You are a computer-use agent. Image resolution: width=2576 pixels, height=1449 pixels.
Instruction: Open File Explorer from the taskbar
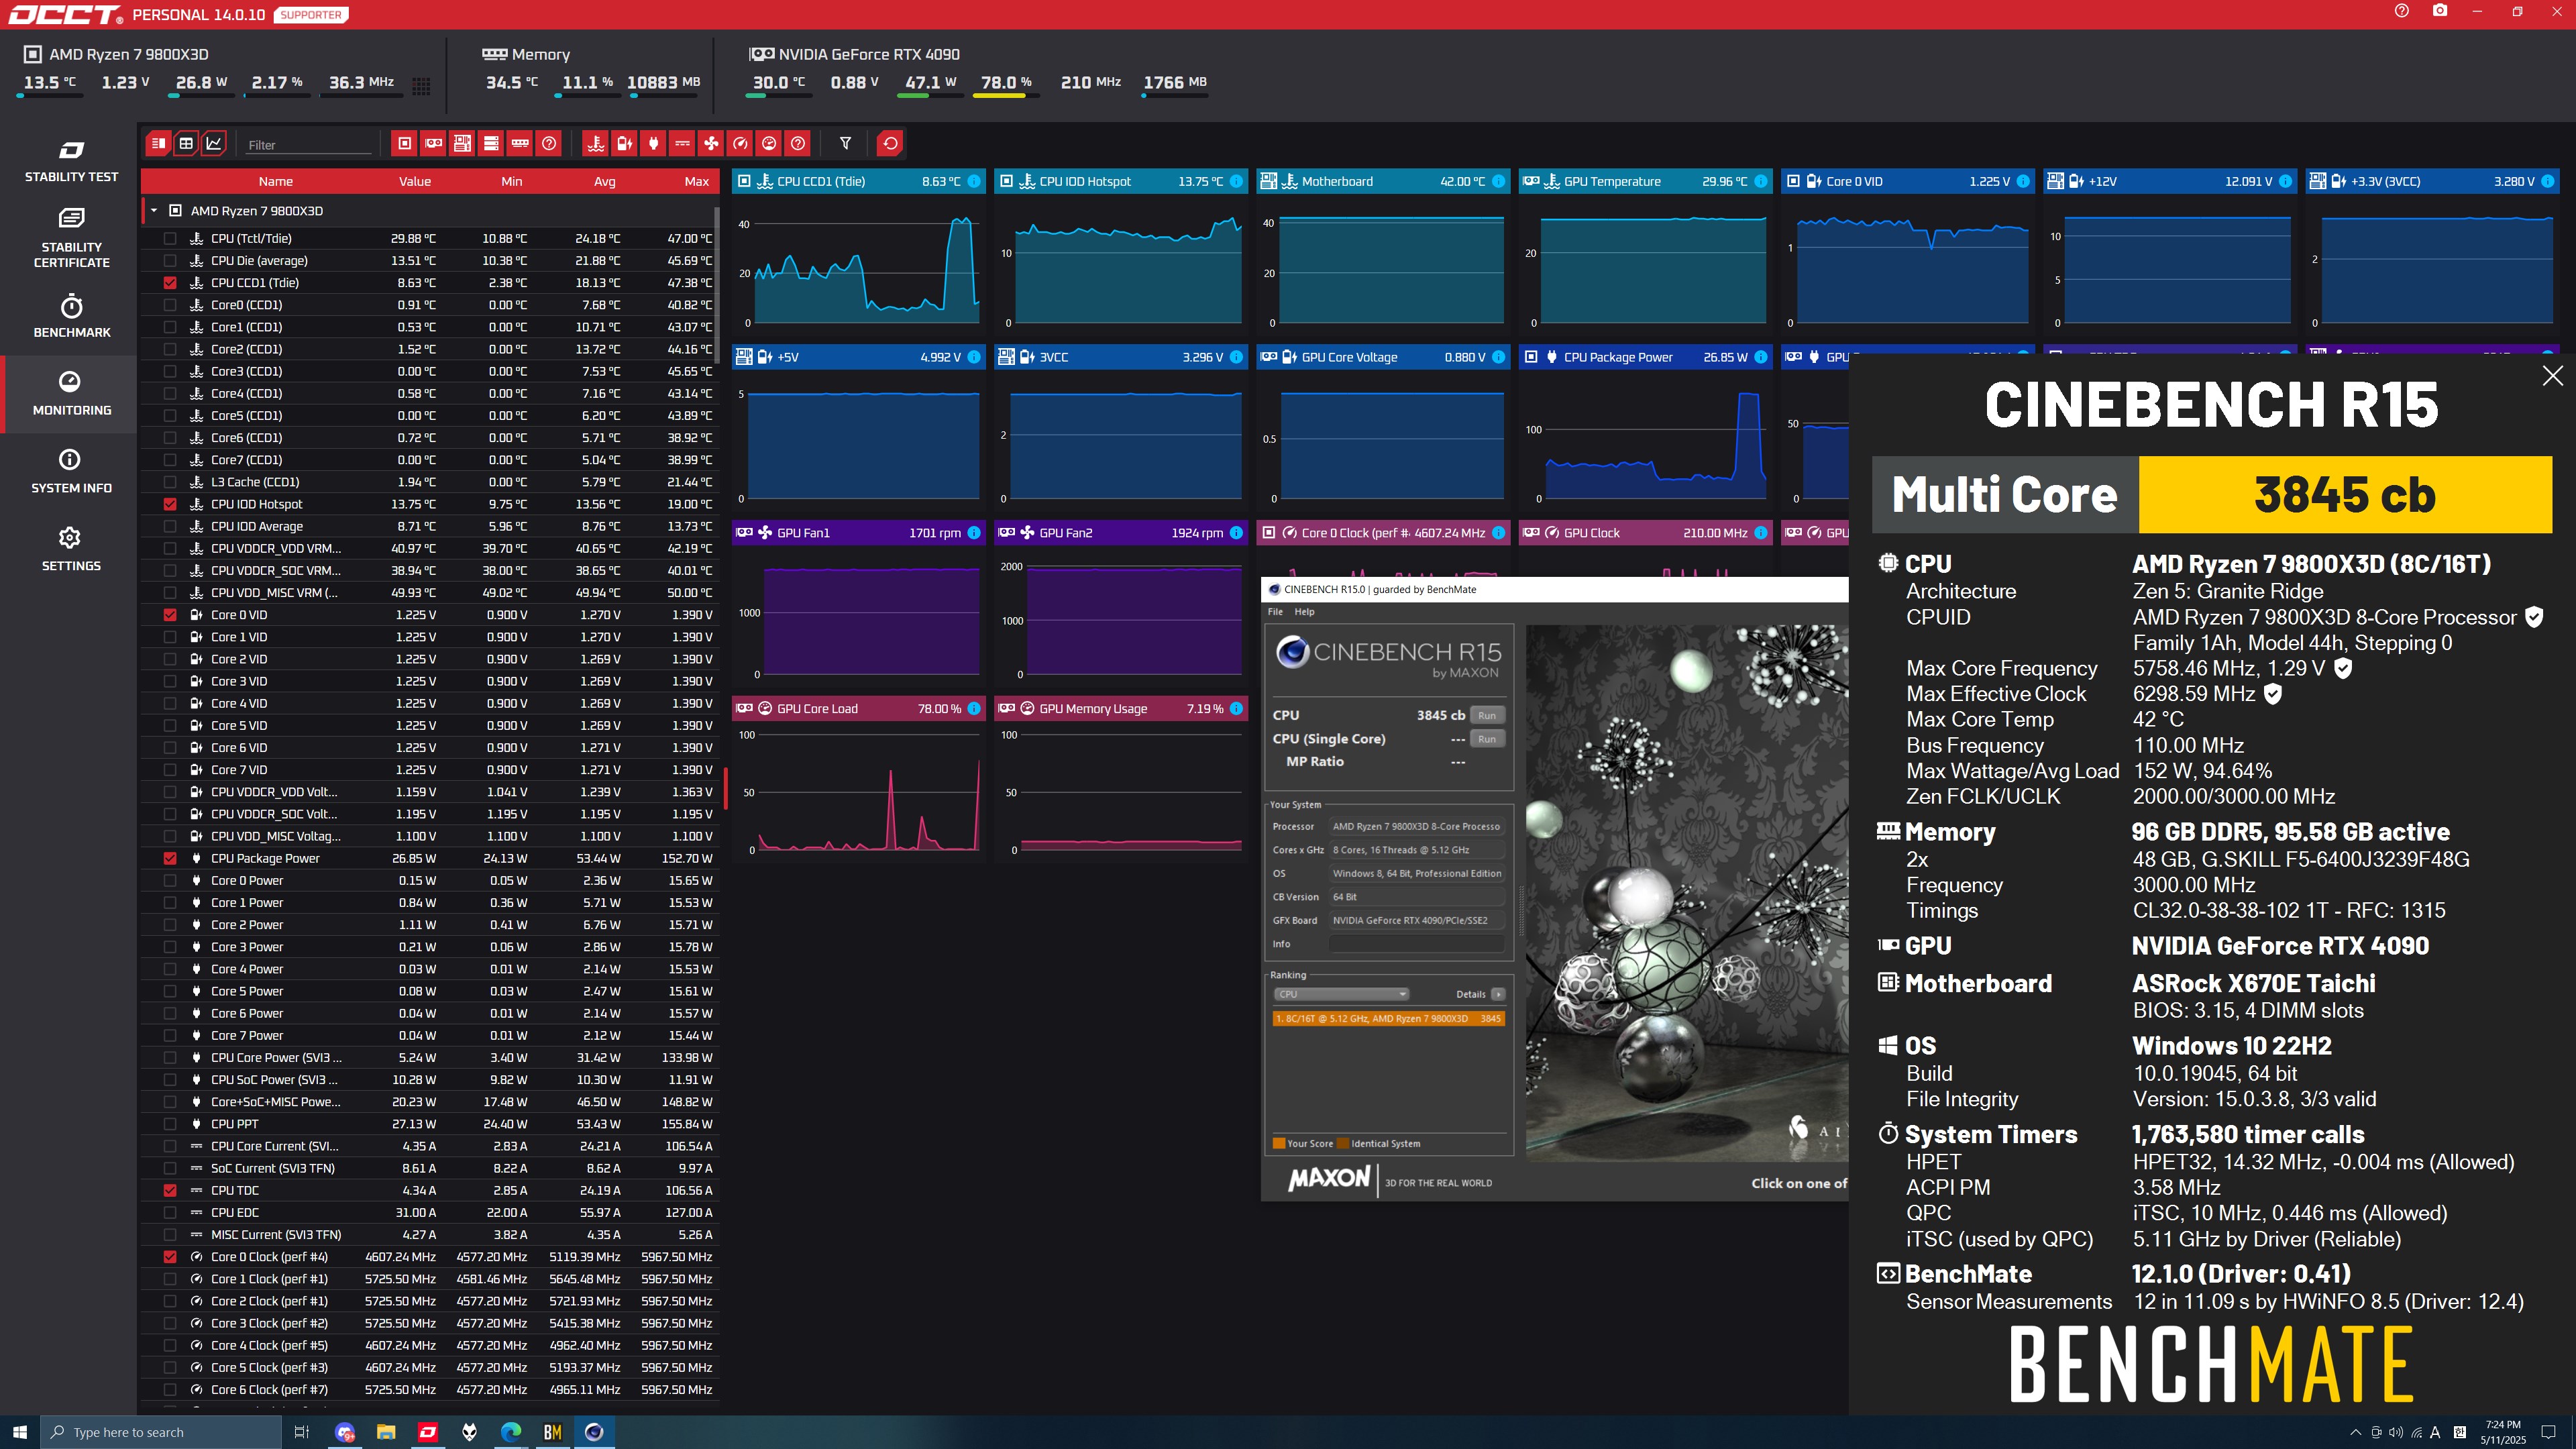click(x=385, y=1432)
